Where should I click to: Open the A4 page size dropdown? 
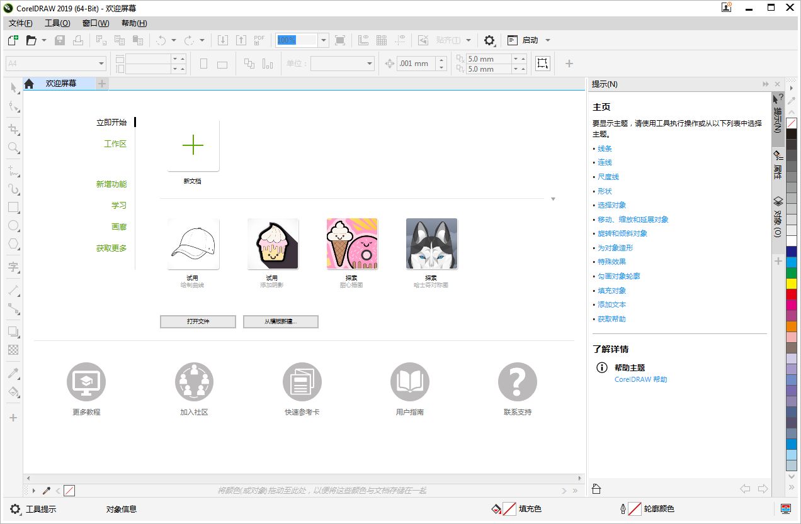tap(101, 63)
